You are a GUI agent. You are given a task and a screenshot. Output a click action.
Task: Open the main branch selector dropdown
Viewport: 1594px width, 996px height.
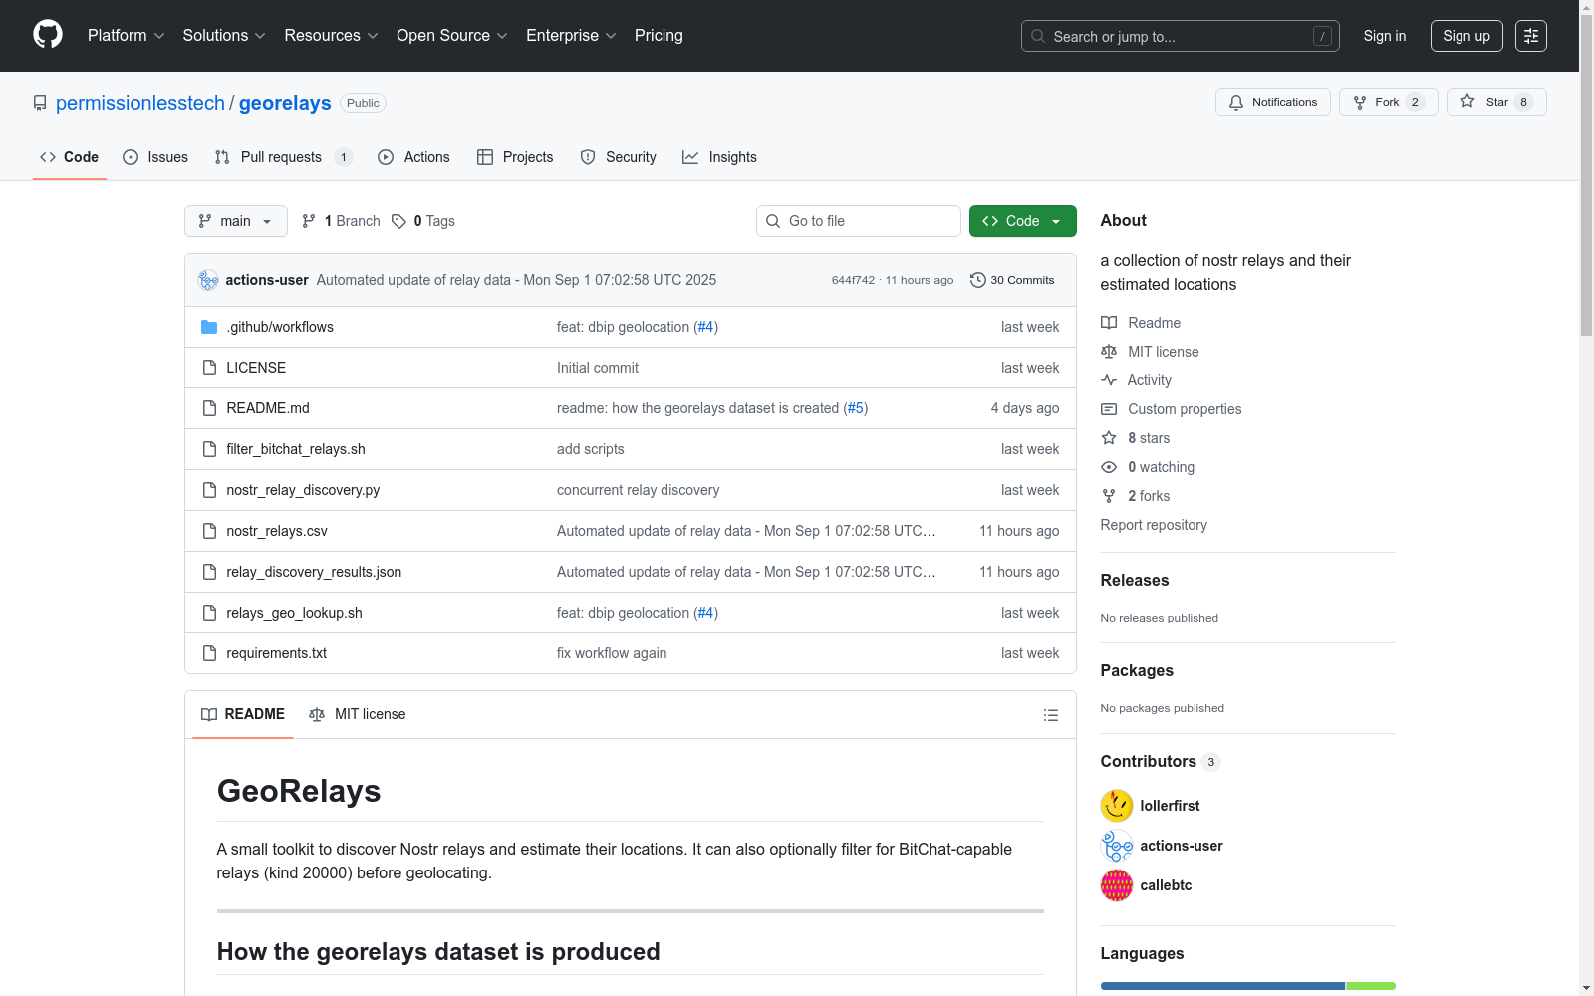[236, 221]
